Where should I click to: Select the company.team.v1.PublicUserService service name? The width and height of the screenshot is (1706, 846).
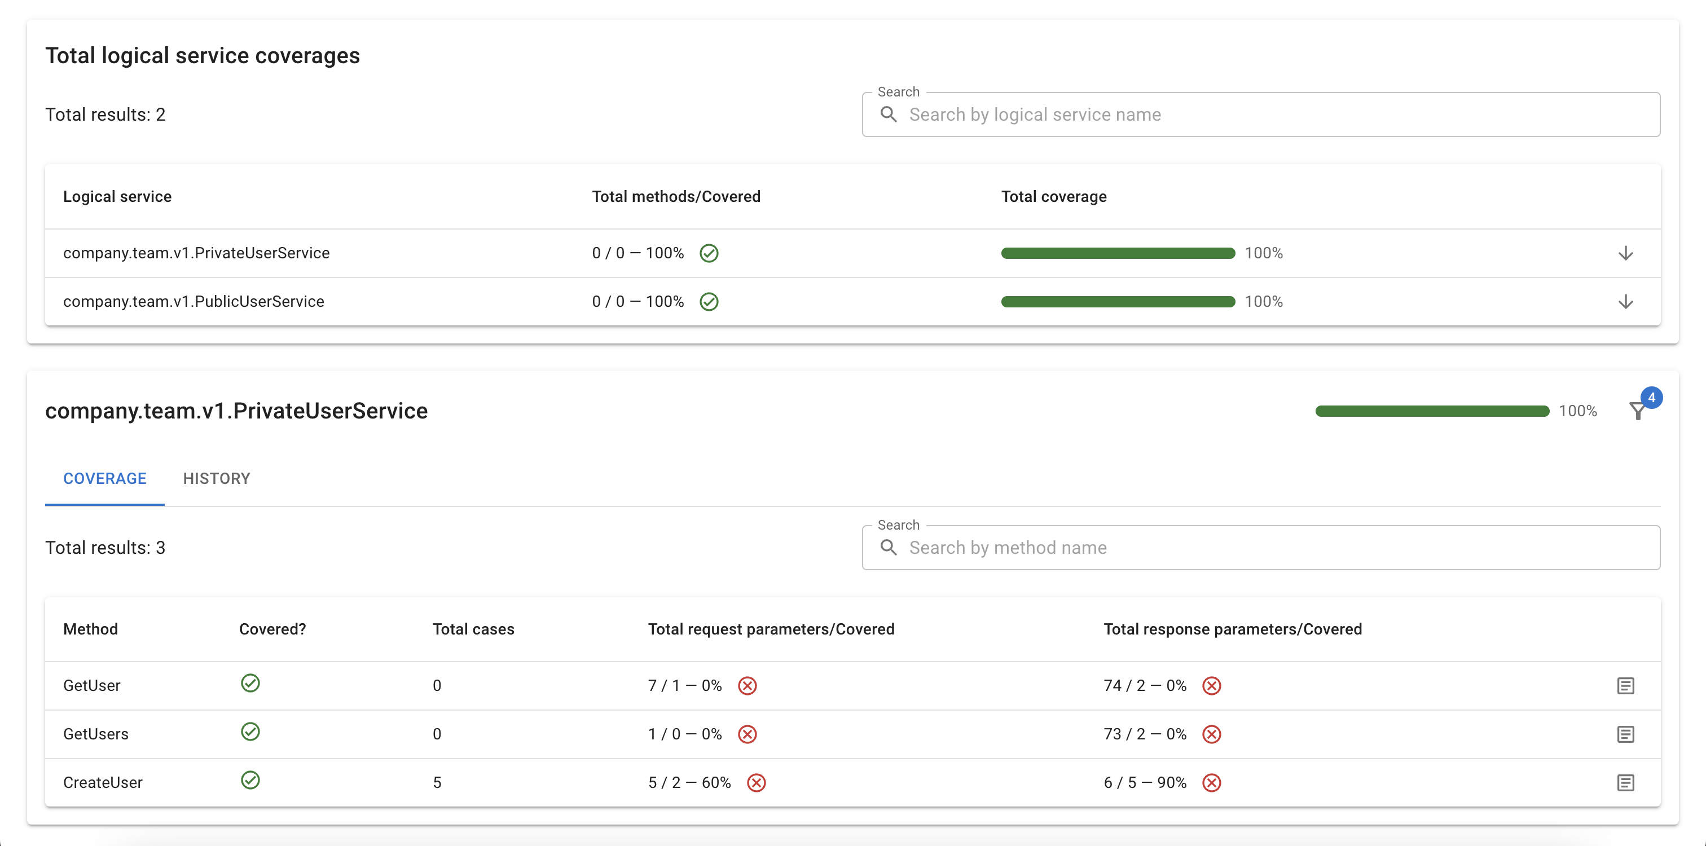pos(194,302)
